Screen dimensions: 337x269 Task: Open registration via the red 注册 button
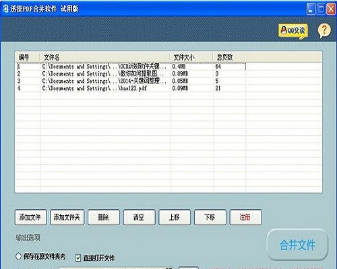pos(245,217)
